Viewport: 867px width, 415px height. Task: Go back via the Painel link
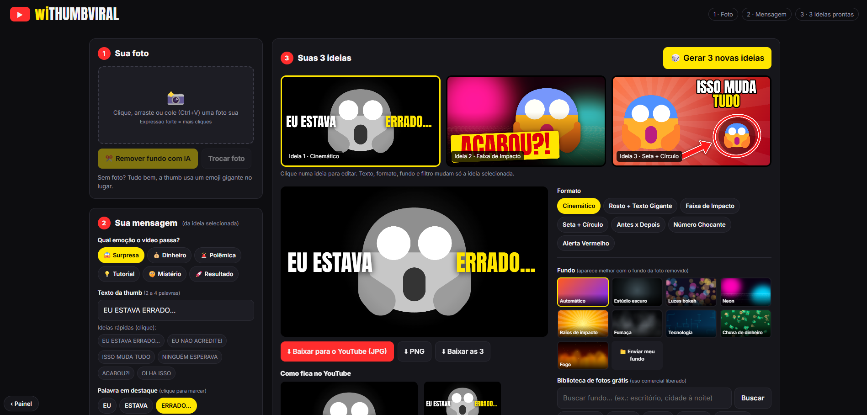pos(21,404)
